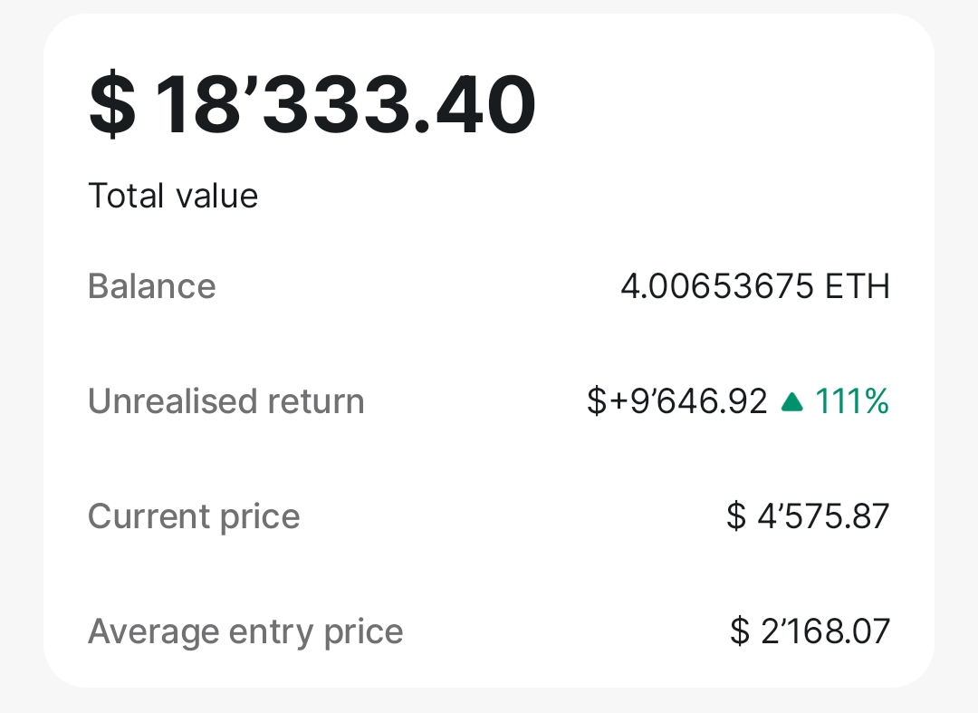Click the "ETH" ticker in the balance row

click(858, 287)
